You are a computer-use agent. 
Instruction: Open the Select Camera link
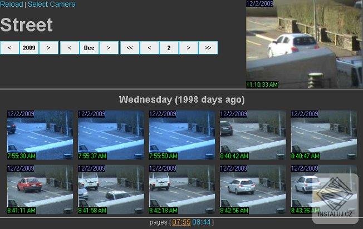click(x=52, y=4)
